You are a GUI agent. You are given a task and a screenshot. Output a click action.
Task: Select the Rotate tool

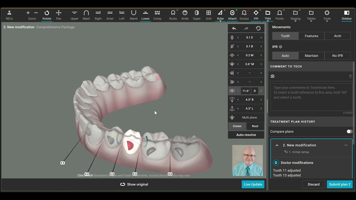coord(47,15)
